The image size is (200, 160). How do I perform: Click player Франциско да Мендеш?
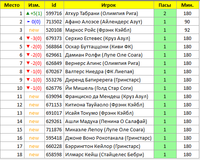coord(93,96)
